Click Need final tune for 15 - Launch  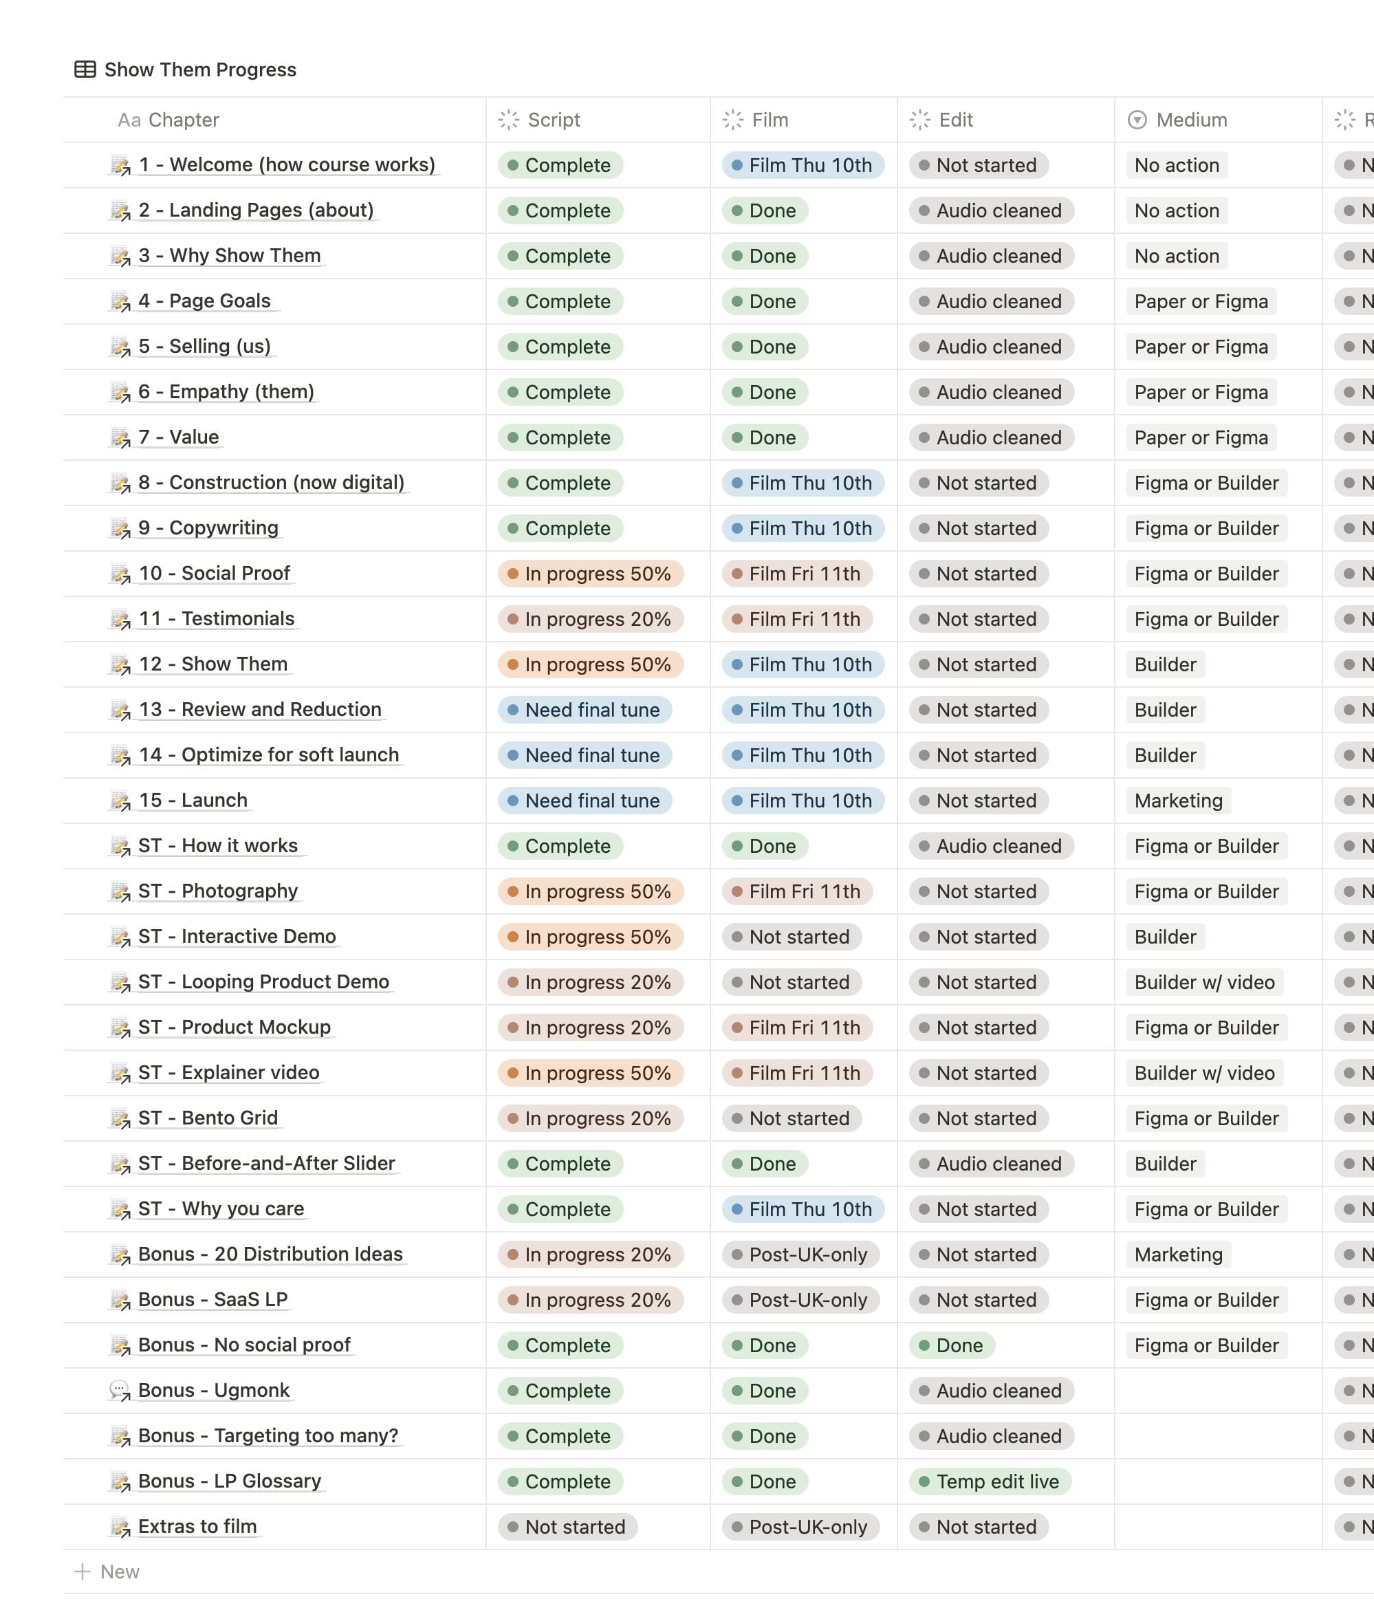(585, 801)
